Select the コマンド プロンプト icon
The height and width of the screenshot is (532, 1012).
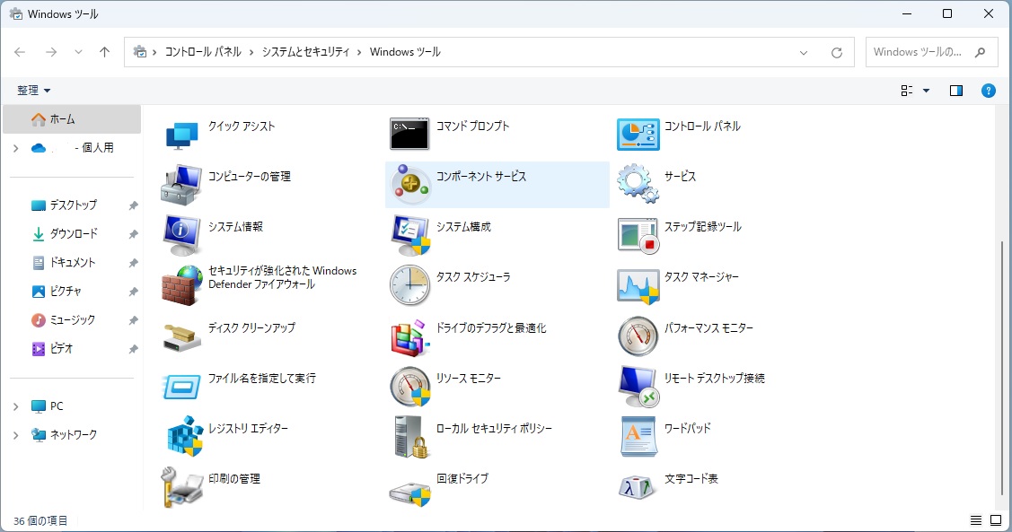[x=409, y=135]
